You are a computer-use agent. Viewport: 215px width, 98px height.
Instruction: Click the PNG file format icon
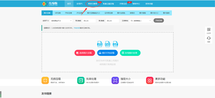coord(107,44)
